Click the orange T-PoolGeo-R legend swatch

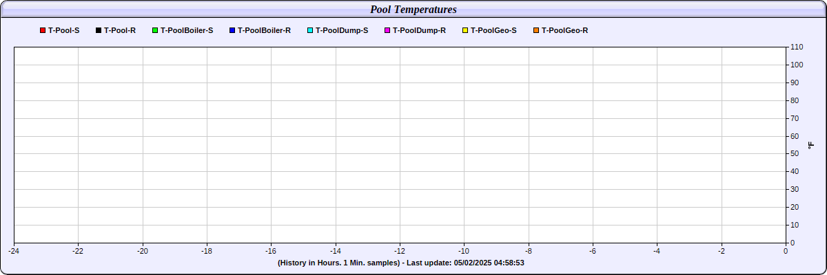pos(536,30)
